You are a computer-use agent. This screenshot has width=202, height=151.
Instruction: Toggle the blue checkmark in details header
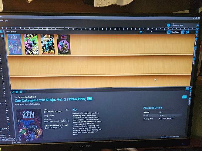pyautogui.click(x=184, y=97)
